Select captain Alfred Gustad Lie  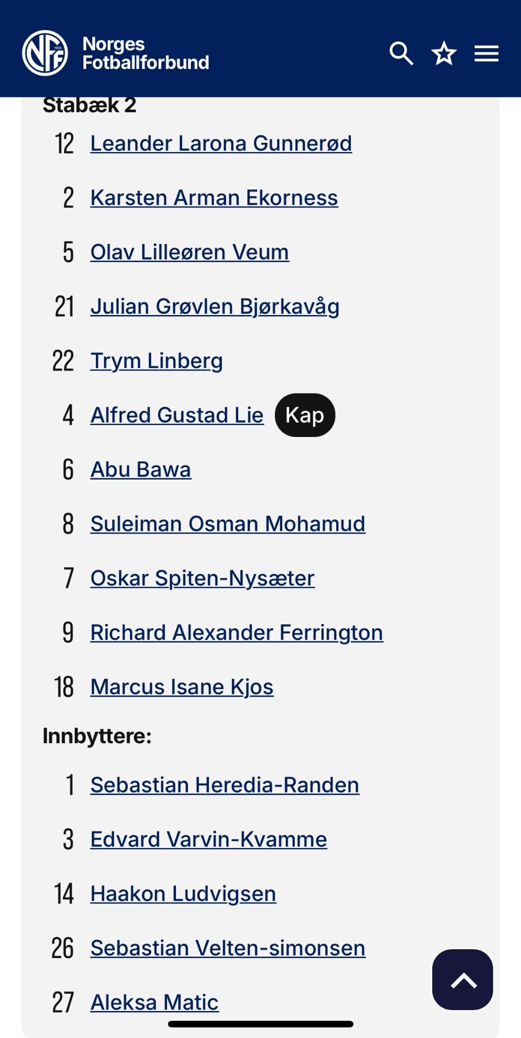(177, 415)
